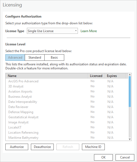Image resolution: width=137 pixels, height=162 pixels.
Task: Cancel the Licensing dialog
Action: (125, 157)
